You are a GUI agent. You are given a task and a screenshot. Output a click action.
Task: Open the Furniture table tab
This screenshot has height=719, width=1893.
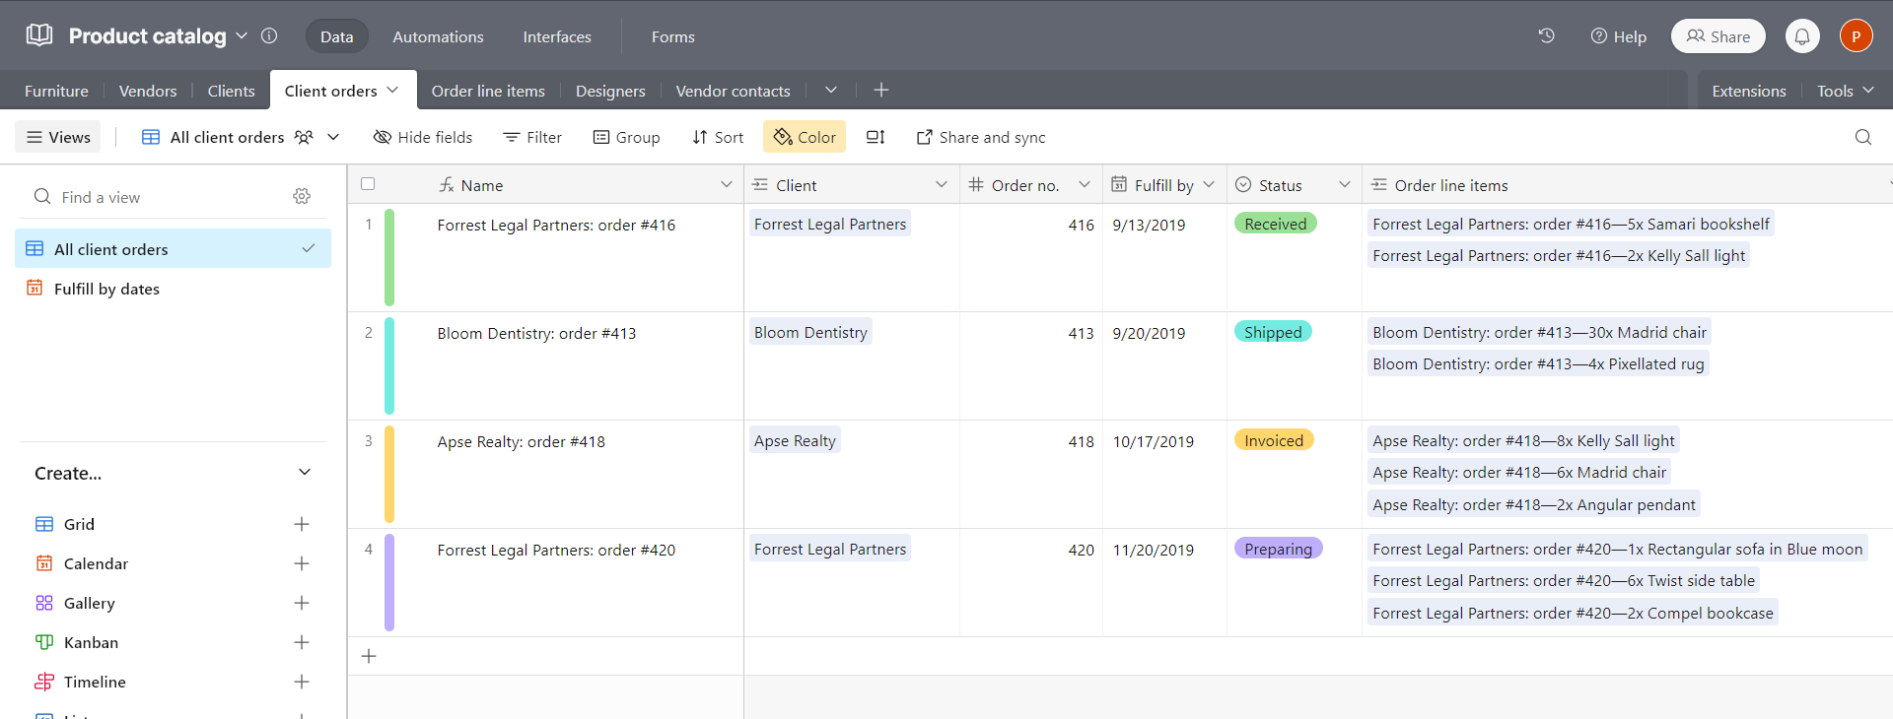pos(56,91)
